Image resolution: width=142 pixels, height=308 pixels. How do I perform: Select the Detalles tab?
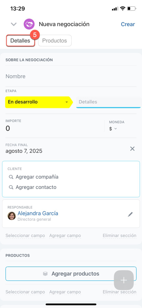[20, 41]
